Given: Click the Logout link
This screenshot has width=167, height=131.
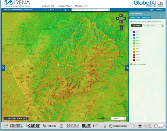Looking at the screenshot, I should click(x=152, y=10).
